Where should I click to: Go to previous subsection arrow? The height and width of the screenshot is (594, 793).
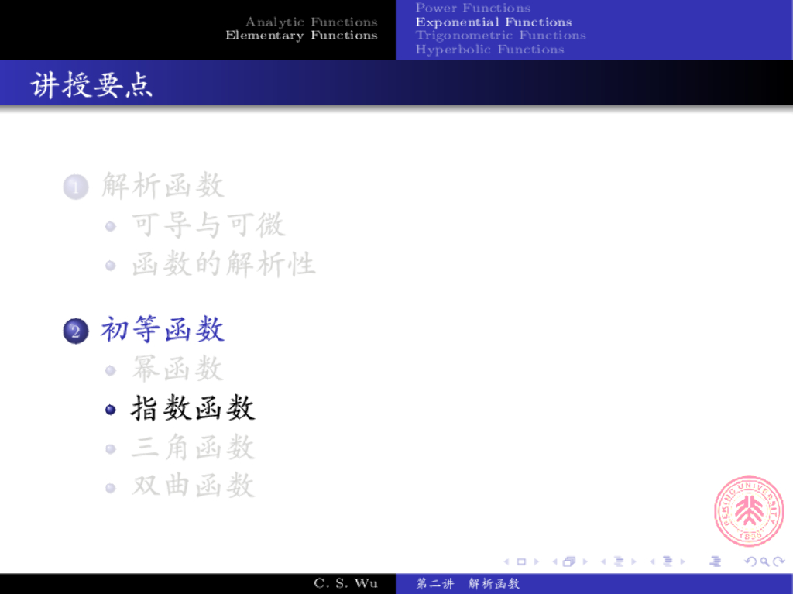[603, 561]
